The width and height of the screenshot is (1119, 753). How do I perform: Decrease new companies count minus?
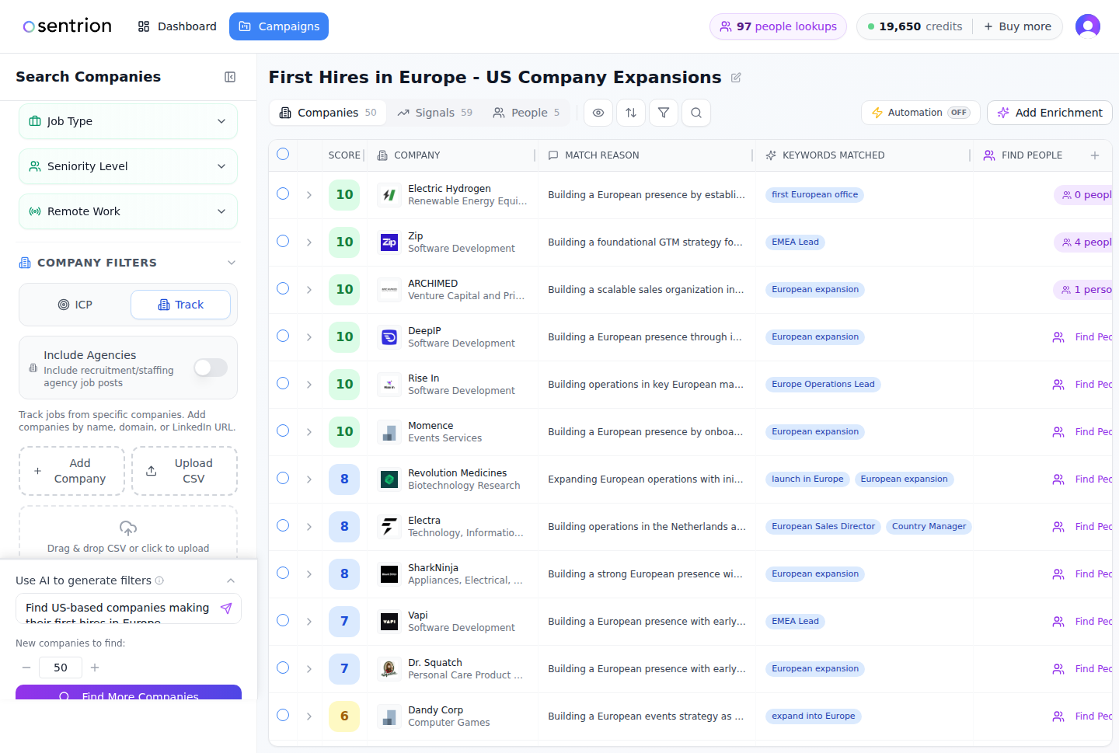tap(26, 668)
